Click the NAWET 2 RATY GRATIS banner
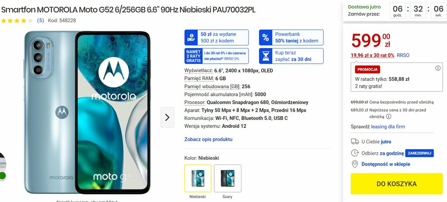This screenshot has height=202, width=447. click(217, 56)
